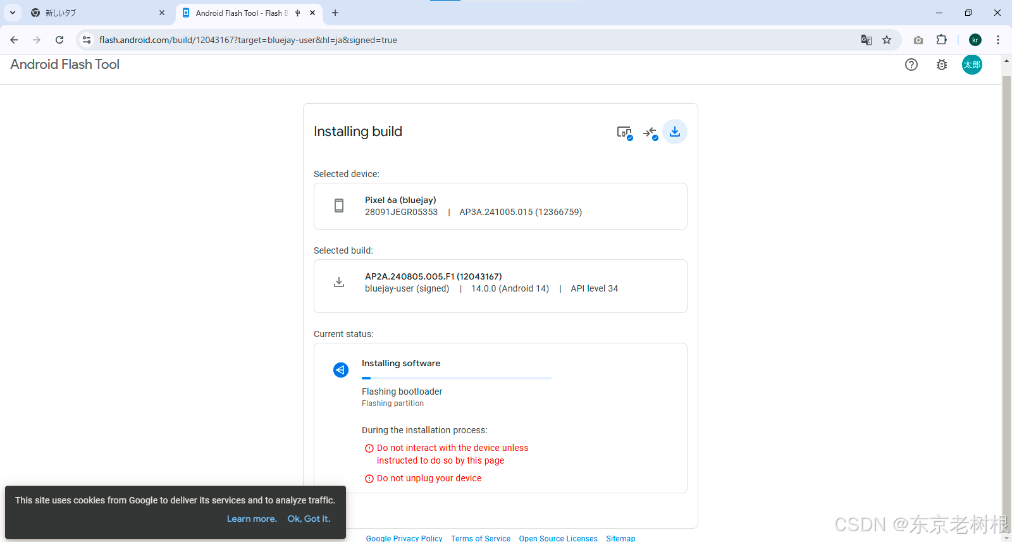Go back with browser back arrow
Viewport: 1012px width, 542px height.
click(x=14, y=40)
